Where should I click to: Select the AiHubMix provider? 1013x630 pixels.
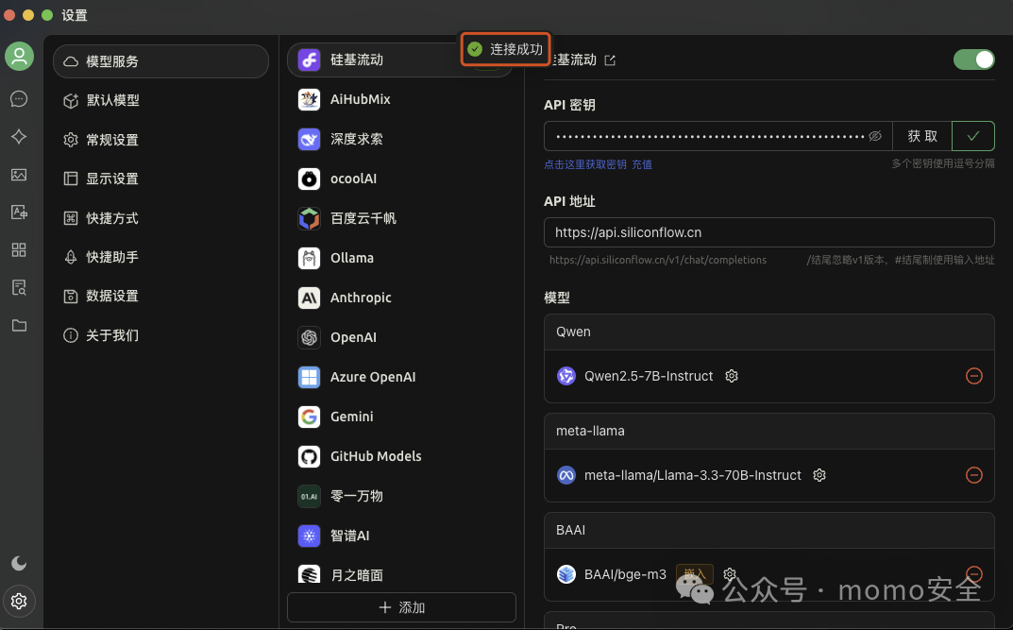(x=401, y=99)
